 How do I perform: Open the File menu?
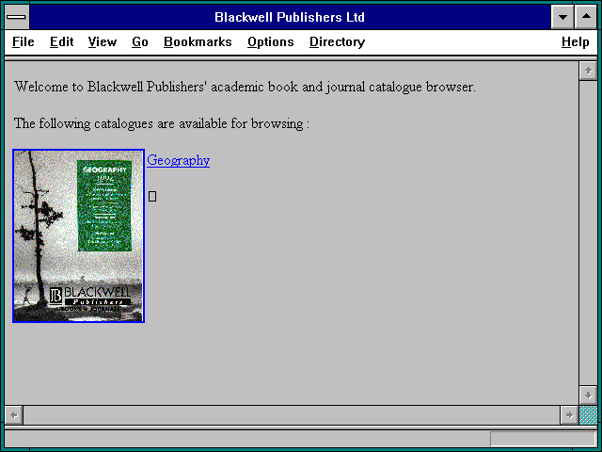23,41
